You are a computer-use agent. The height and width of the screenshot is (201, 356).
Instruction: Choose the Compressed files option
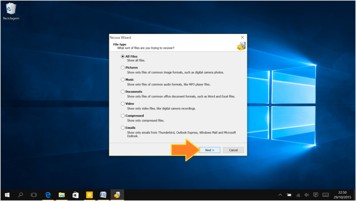123,116
